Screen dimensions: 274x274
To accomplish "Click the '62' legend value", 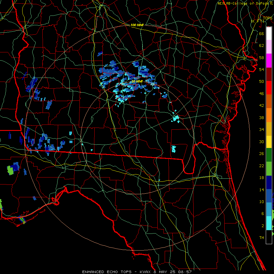I will pyautogui.click(x=262, y=46).
